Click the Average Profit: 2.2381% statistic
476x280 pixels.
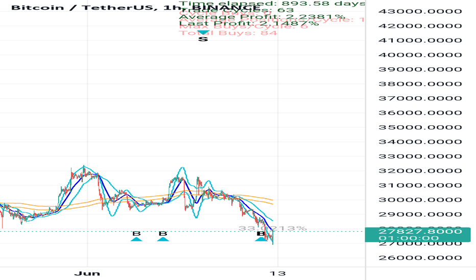[x=262, y=17]
